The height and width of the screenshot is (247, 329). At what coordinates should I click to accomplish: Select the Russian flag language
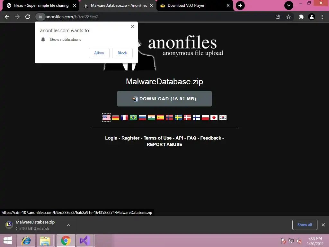[x=142, y=117]
